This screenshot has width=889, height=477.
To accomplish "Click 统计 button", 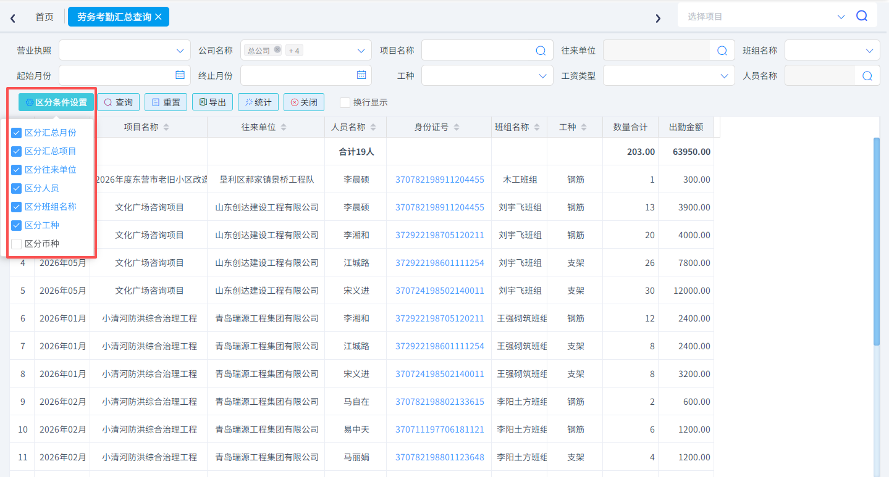I will 258,102.
